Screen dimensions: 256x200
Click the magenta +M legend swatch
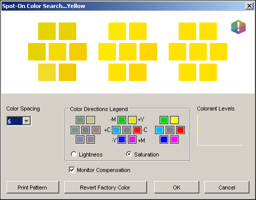(132, 139)
